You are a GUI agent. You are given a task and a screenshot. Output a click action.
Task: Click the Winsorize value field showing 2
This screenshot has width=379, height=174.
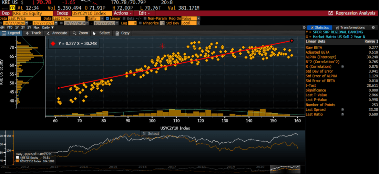162,23
